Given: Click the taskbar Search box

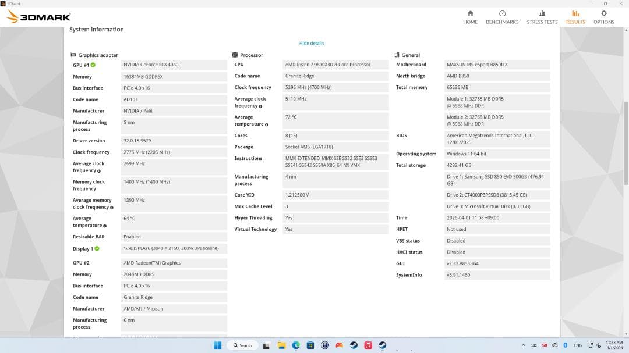Looking at the screenshot, I should 242,345.
